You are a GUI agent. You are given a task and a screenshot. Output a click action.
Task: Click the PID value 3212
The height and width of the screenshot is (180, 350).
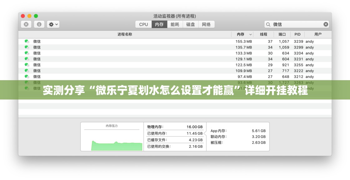(x=298, y=77)
